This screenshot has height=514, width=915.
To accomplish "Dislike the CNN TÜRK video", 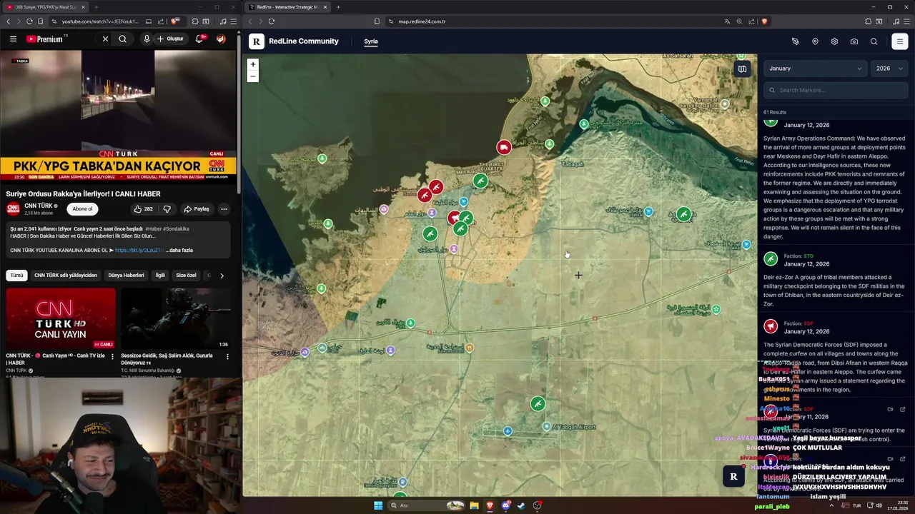I will click(x=167, y=209).
